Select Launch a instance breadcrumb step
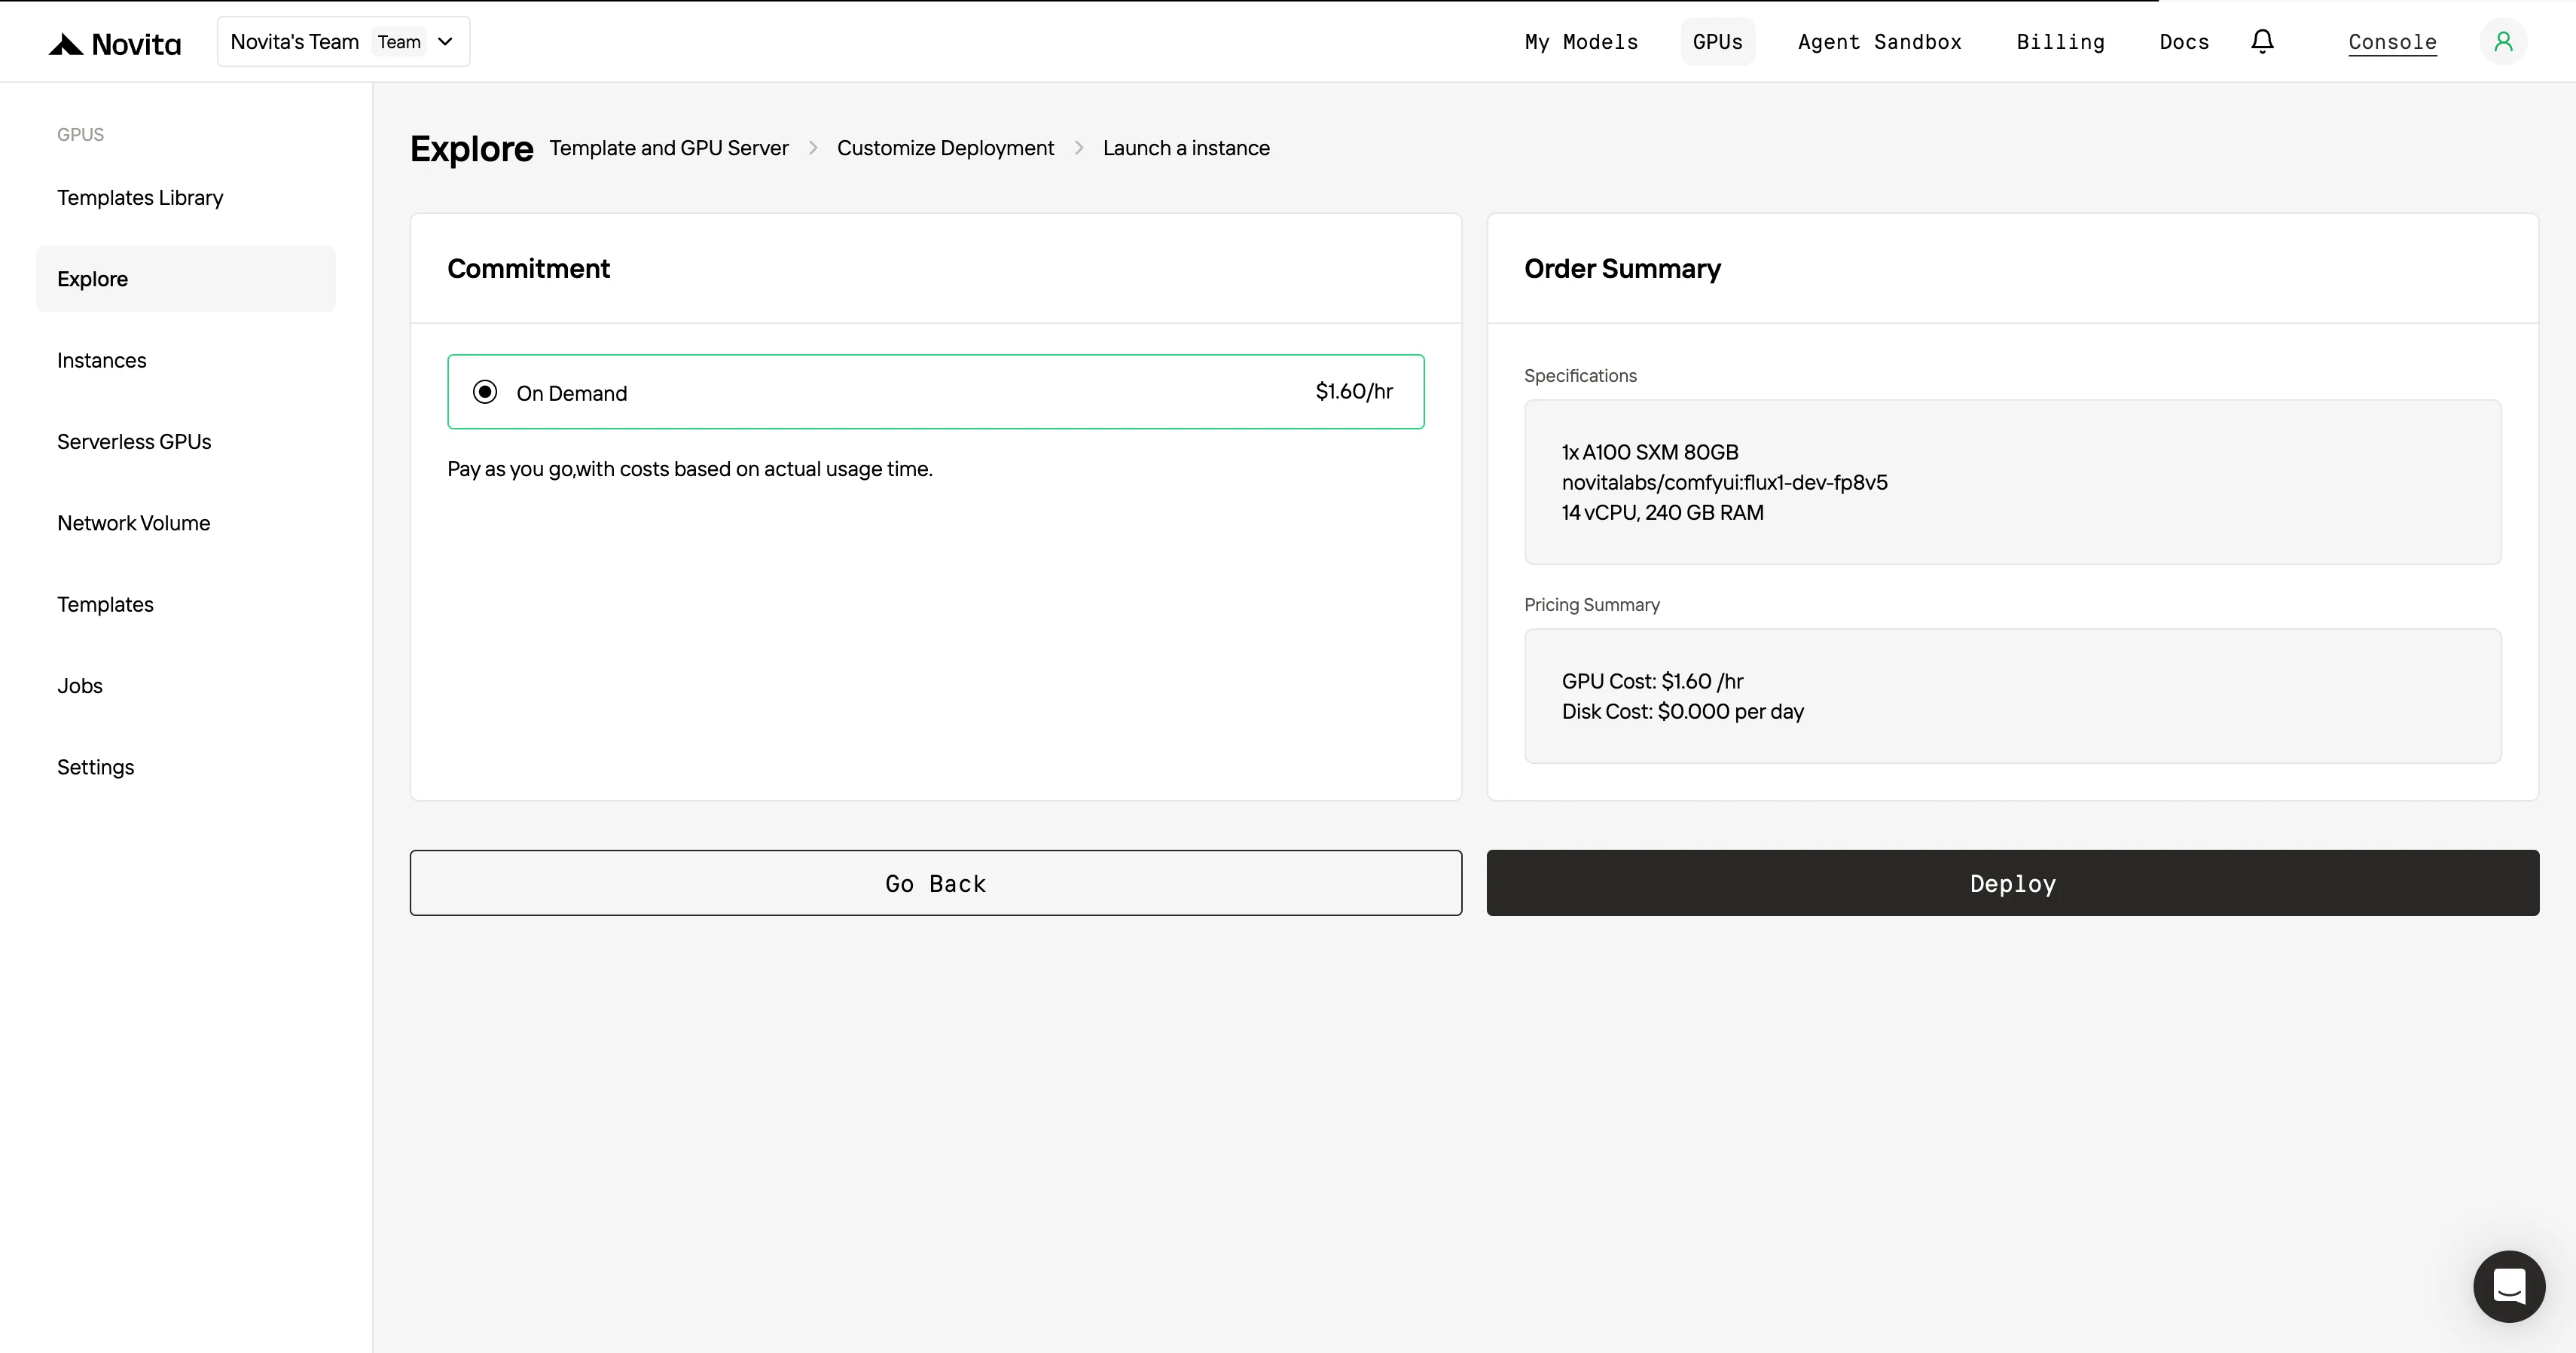Screen dimensions: 2576x1353 pyautogui.click(x=1186, y=148)
